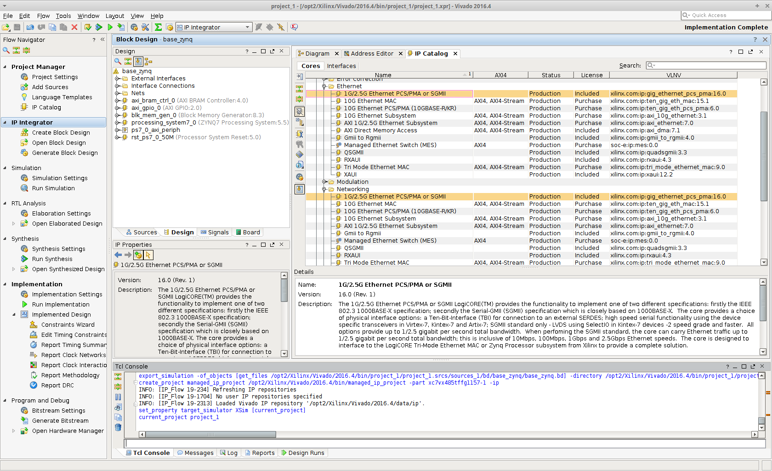
Task: Click the red speech-bubble icon in main toolbar
Action: (x=294, y=27)
